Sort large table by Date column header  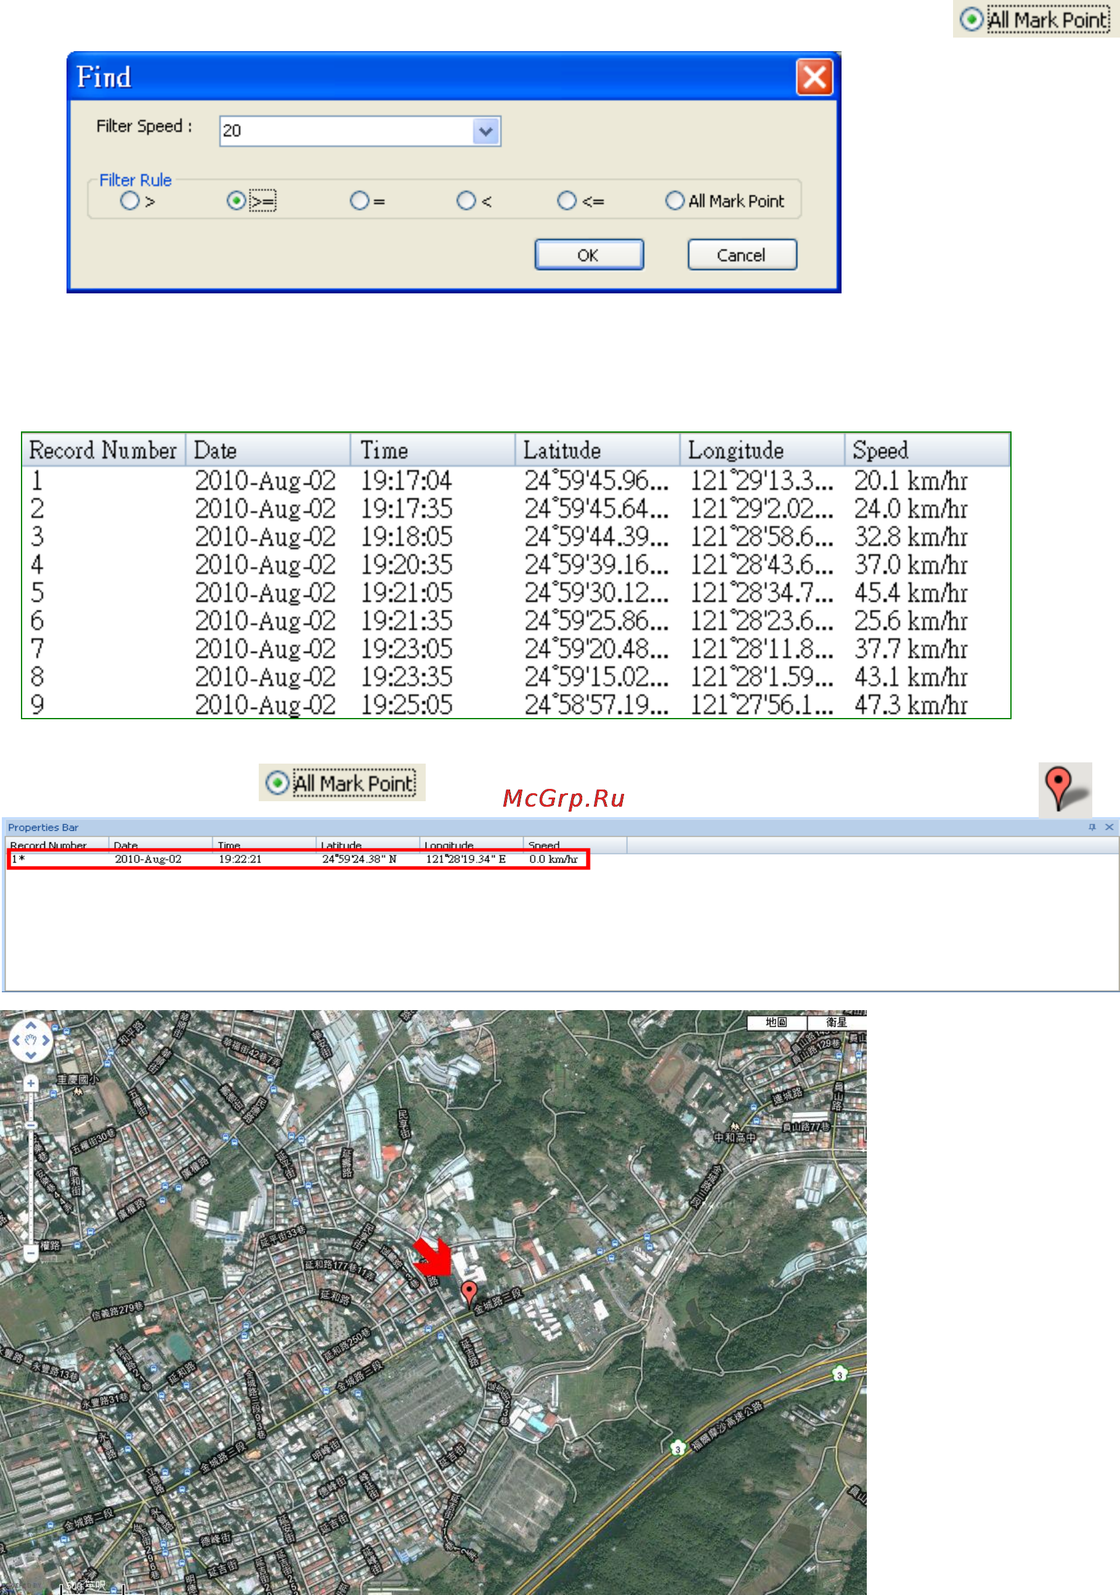pos(268,450)
